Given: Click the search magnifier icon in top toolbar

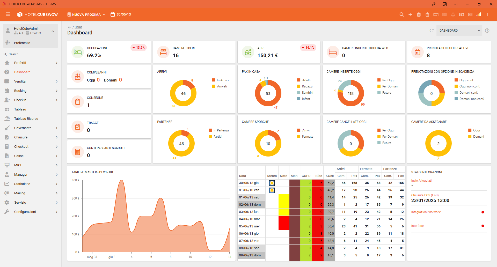Looking at the screenshot, I should 402,14.
